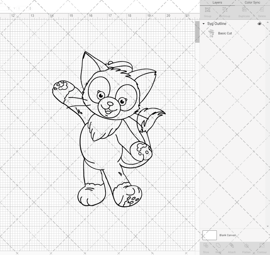Collapse the Svg Outline group

(x=203, y=24)
